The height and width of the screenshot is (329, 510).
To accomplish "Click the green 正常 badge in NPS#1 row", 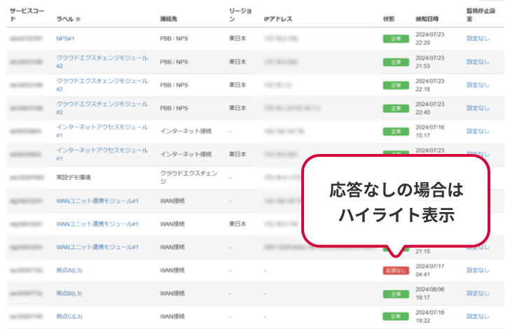I will pyautogui.click(x=396, y=38).
